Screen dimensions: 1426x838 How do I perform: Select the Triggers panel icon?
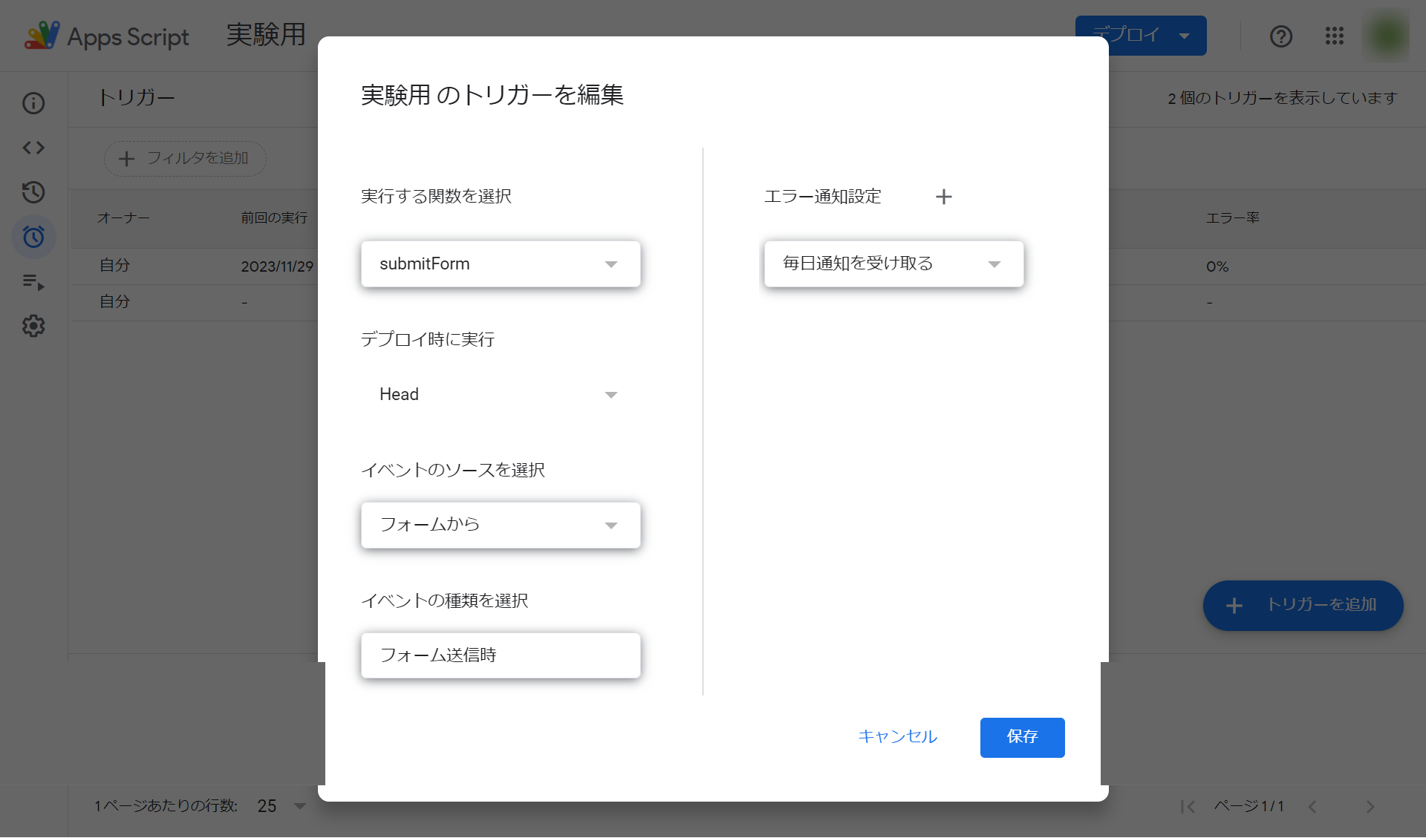click(33, 237)
